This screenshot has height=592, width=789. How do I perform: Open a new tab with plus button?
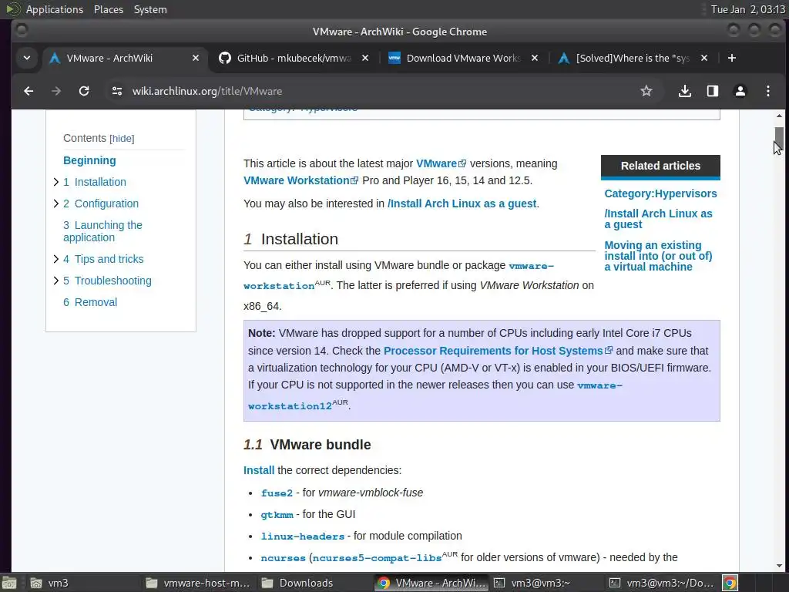[x=732, y=58]
